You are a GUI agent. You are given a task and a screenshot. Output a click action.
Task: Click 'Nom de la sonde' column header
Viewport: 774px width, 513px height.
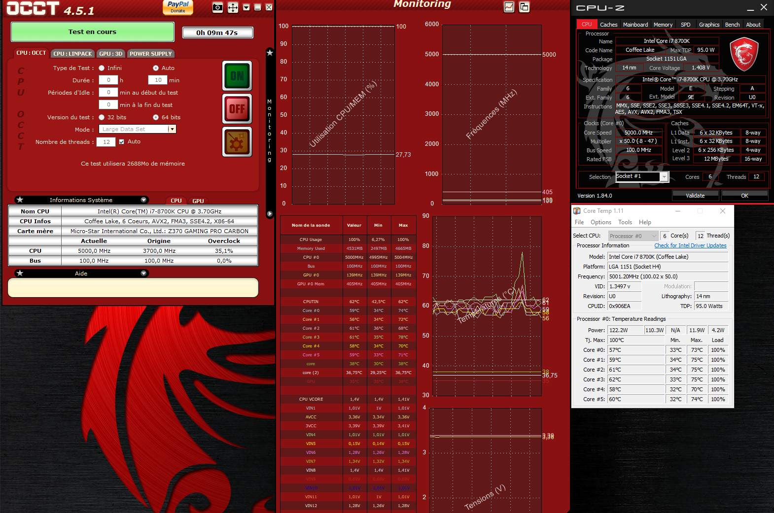pos(311,225)
